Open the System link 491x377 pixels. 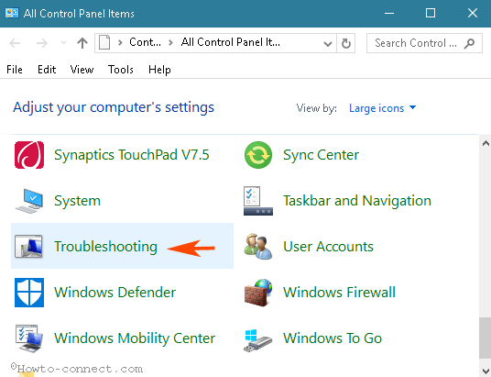[77, 201]
